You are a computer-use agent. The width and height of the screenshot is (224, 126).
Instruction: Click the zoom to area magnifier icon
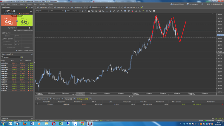tap(103, 11)
